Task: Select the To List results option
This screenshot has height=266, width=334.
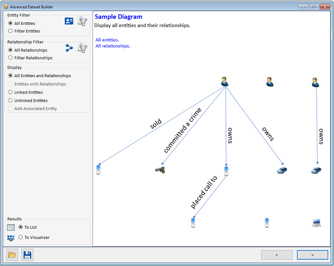Action: coord(20,227)
